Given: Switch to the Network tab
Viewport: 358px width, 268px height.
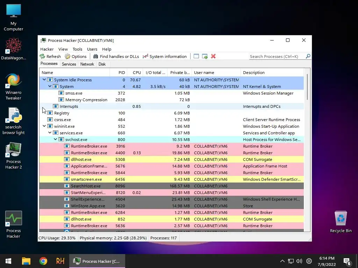Looking at the screenshot, I should pos(87,64).
